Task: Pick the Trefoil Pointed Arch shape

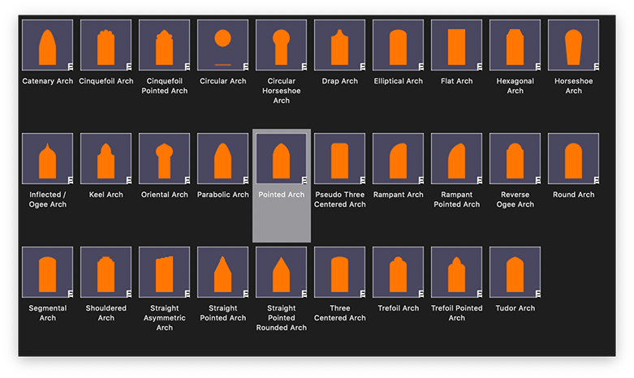Action: [456, 273]
